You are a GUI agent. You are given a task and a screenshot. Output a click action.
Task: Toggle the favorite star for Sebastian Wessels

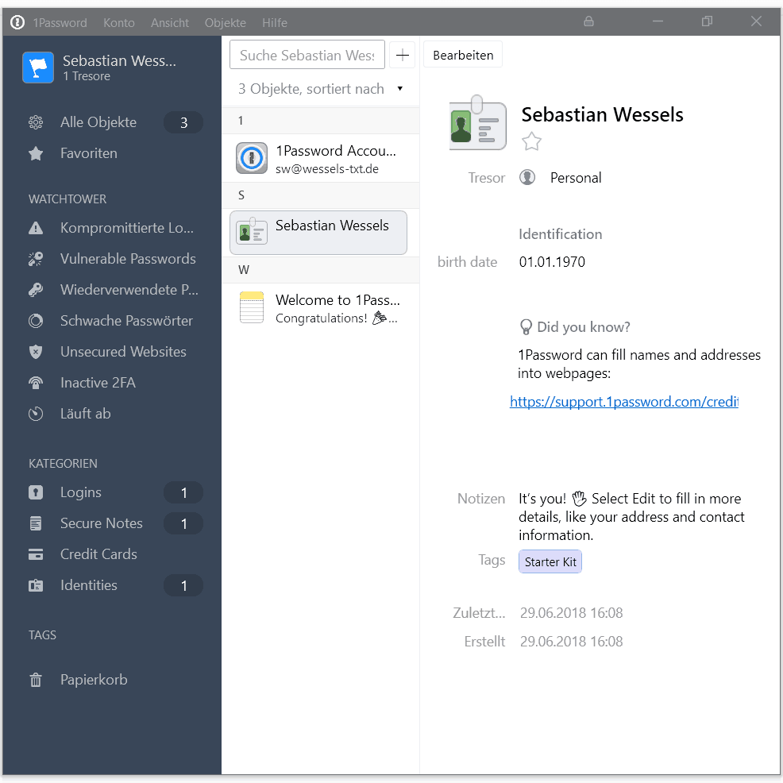(x=531, y=141)
